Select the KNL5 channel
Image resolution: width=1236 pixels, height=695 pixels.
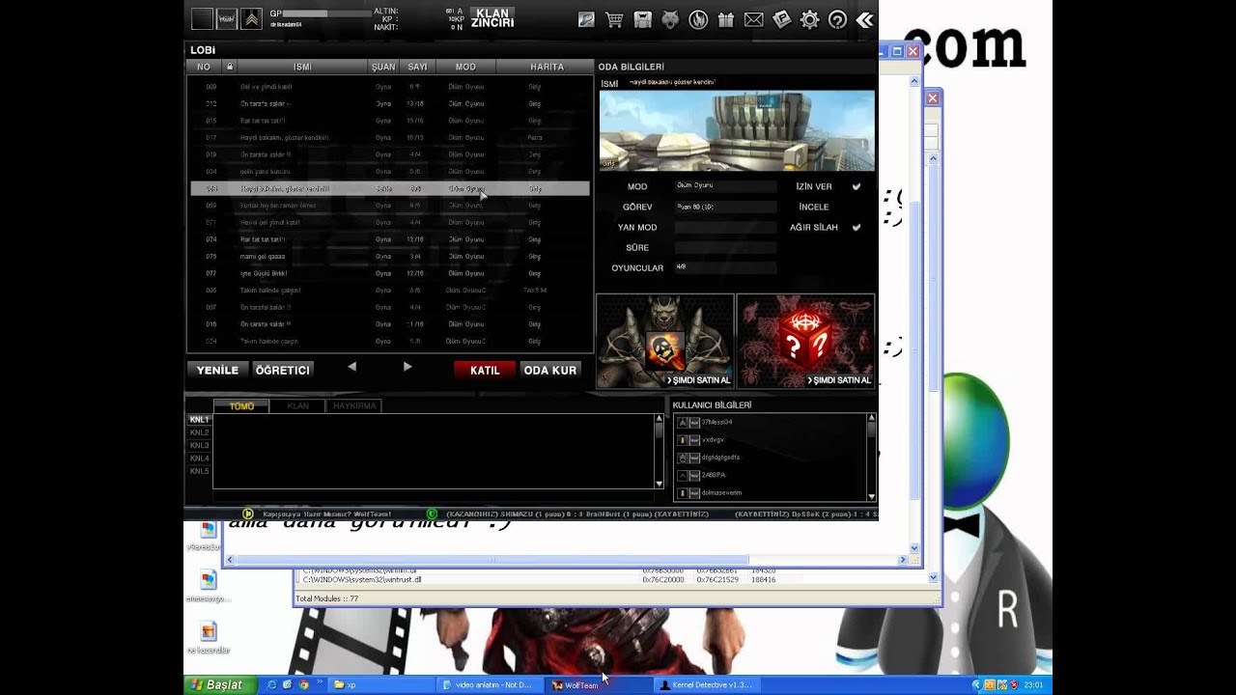coord(199,471)
